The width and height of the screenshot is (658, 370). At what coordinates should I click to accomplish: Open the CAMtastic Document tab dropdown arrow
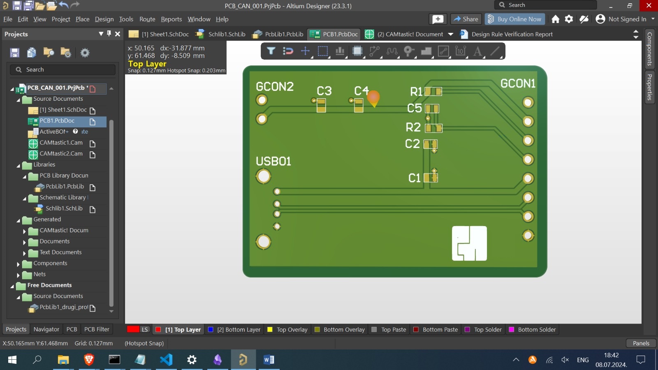tap(451, 34)
